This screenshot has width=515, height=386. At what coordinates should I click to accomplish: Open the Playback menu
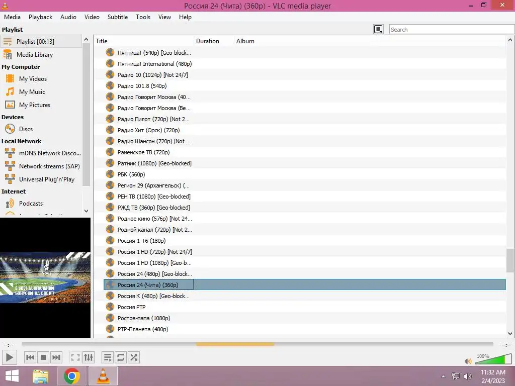[40, 17]
